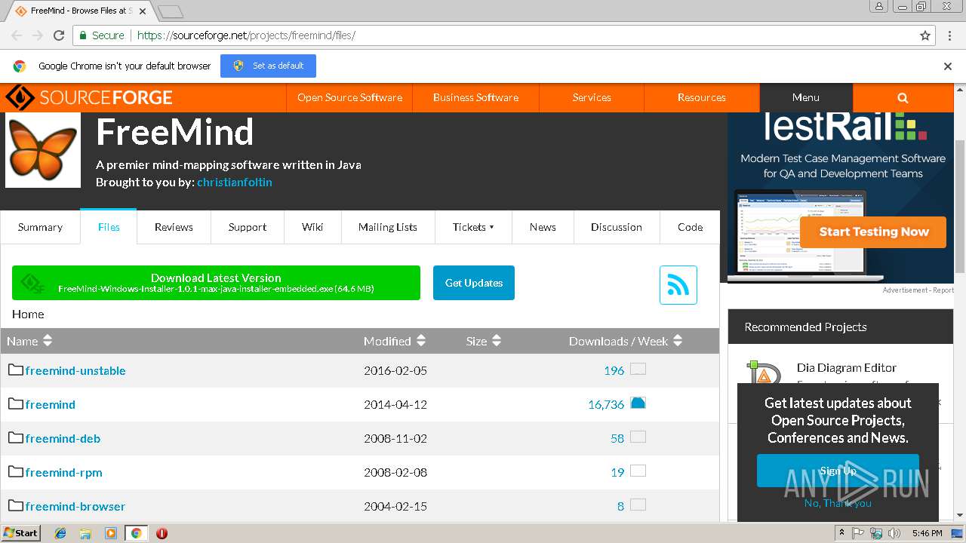Image resolution: width=966 pixels, height=543 pixels.
Task: Open christianfoltin profile link
Action: 235,183
